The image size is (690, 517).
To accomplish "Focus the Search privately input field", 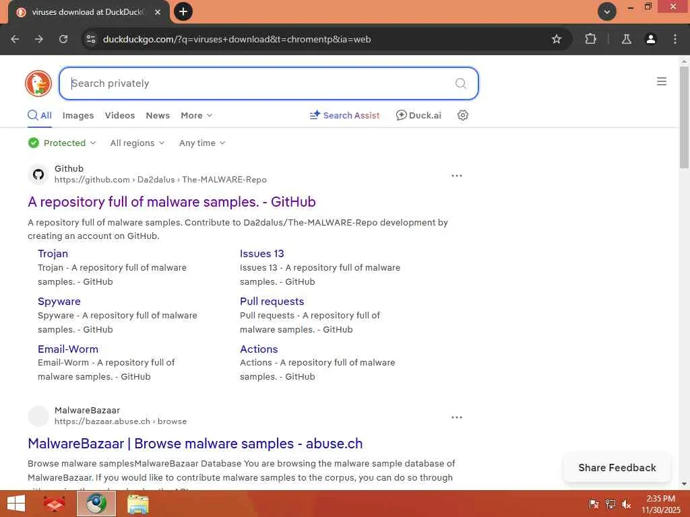I will 268,83.
